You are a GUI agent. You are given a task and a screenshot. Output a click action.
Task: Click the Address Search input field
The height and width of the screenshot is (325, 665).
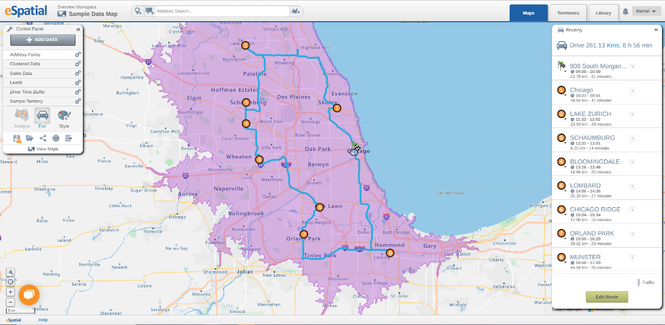click(x=222, y=11)
